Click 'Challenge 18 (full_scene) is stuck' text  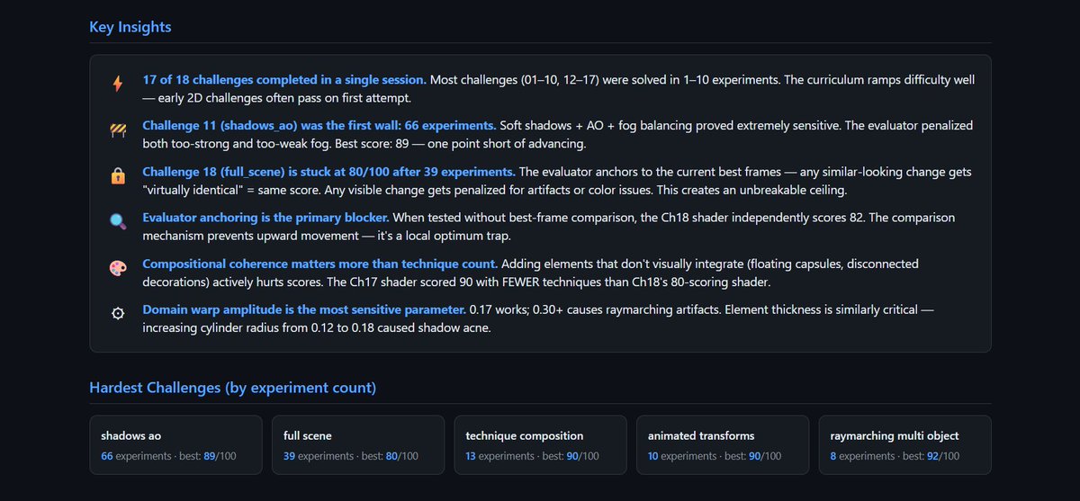pyautogui.click(x=328, y=172)
